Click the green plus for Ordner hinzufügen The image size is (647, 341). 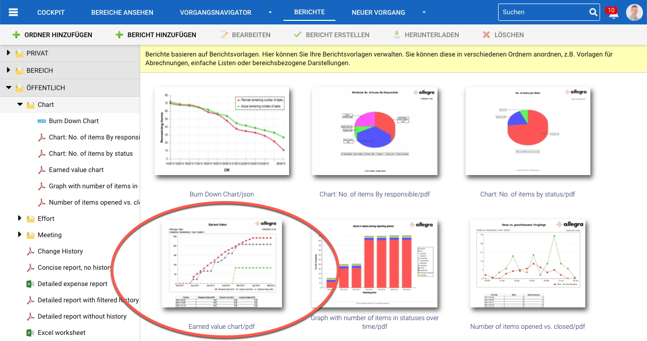(x=17, y=35)
